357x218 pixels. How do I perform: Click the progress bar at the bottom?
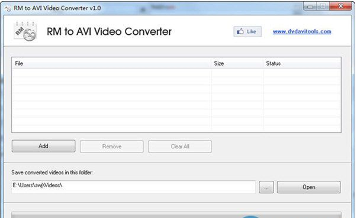pos(176,215)
